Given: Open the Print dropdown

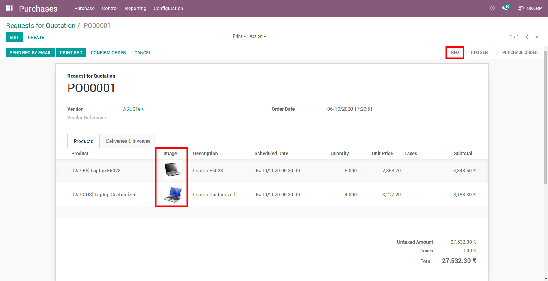Looking at the screenshot, I should tap(239, 36).
